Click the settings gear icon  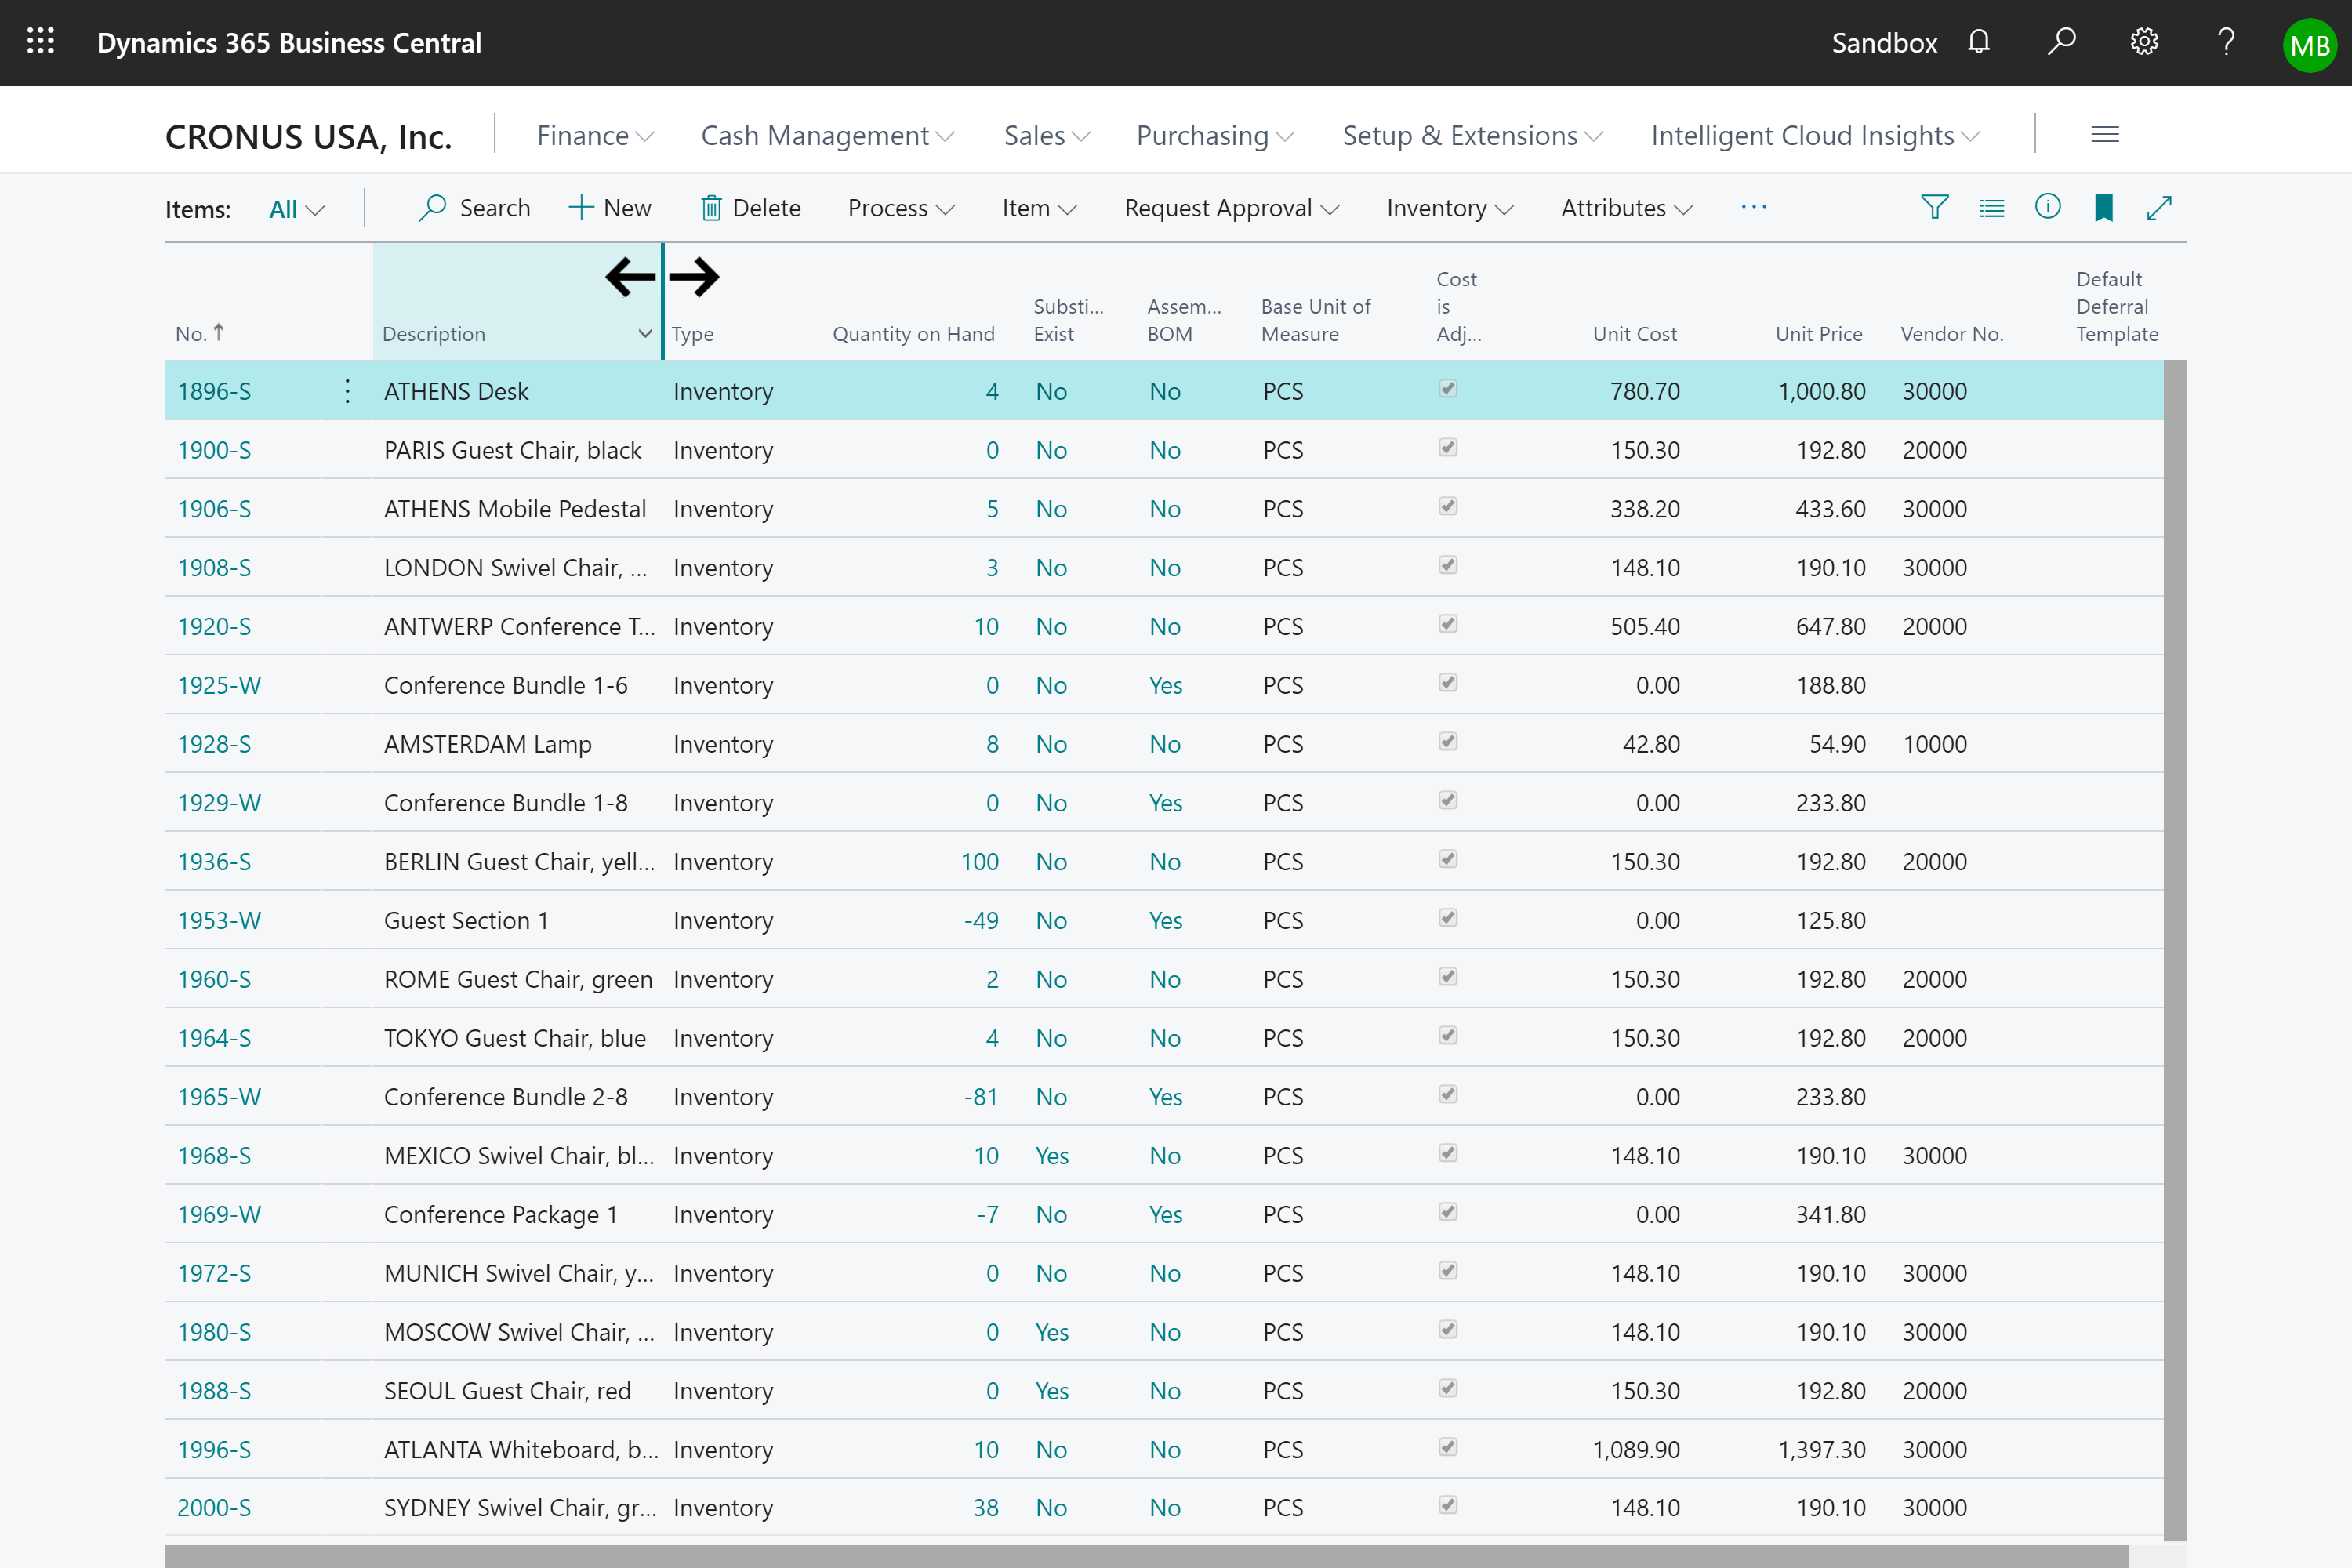[x=2140, y=42]
